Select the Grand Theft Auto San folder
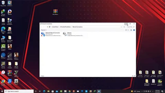Viewport: 165px width, 93px height. pyautogui.click(x=10, y=39)
